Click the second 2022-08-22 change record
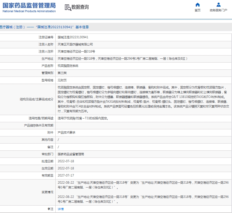 143,199
